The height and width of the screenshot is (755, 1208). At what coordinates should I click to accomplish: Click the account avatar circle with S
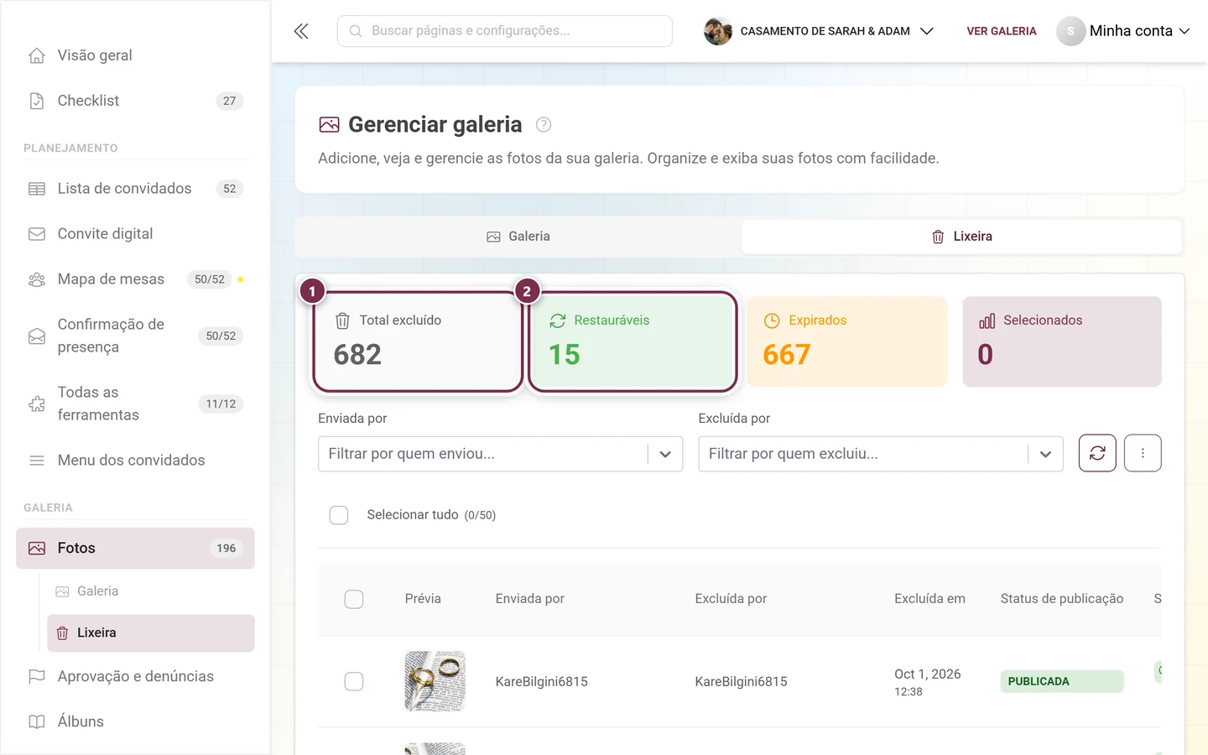coord(1070,31)
